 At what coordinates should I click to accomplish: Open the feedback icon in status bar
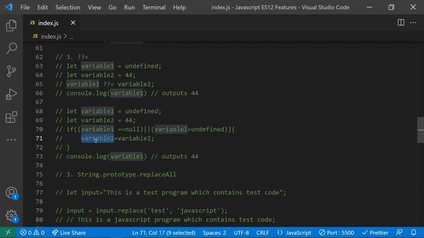399,232
